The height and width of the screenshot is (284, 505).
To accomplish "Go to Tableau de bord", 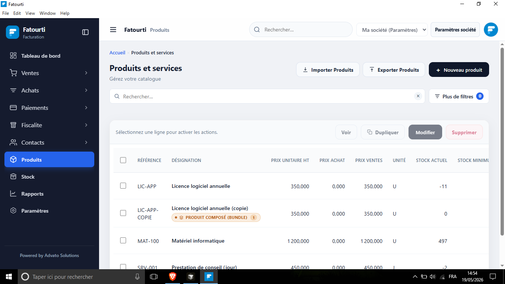I will (x=49, y=56).
